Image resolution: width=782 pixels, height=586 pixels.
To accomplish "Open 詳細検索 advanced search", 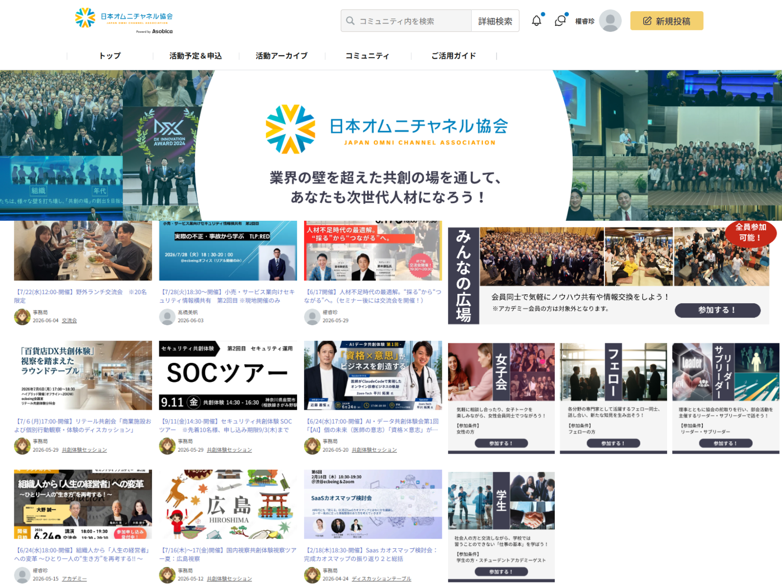I will point(495,21).
